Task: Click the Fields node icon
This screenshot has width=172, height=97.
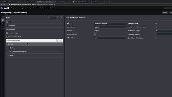Action: click(x=9, y=44)
